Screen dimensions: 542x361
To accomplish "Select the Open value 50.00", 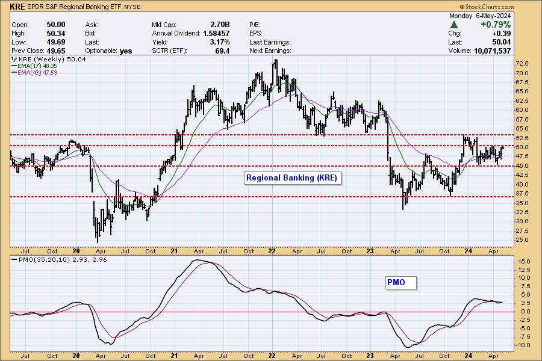I will tap(56, 25).
